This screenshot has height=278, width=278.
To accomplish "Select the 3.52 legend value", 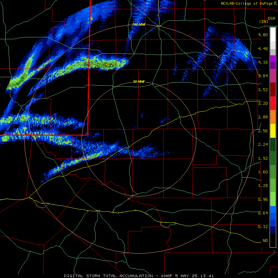I will pos(263,90).
